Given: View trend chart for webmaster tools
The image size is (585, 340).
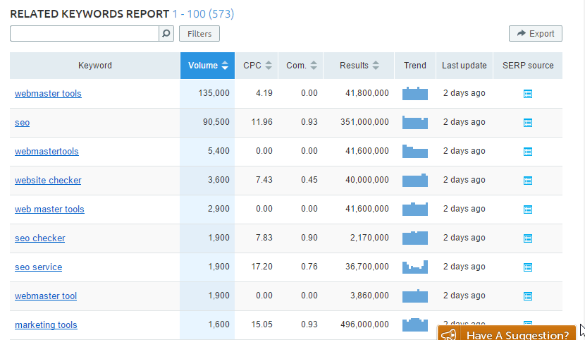Looking at the screenshot, I should (x=415, y=93).
